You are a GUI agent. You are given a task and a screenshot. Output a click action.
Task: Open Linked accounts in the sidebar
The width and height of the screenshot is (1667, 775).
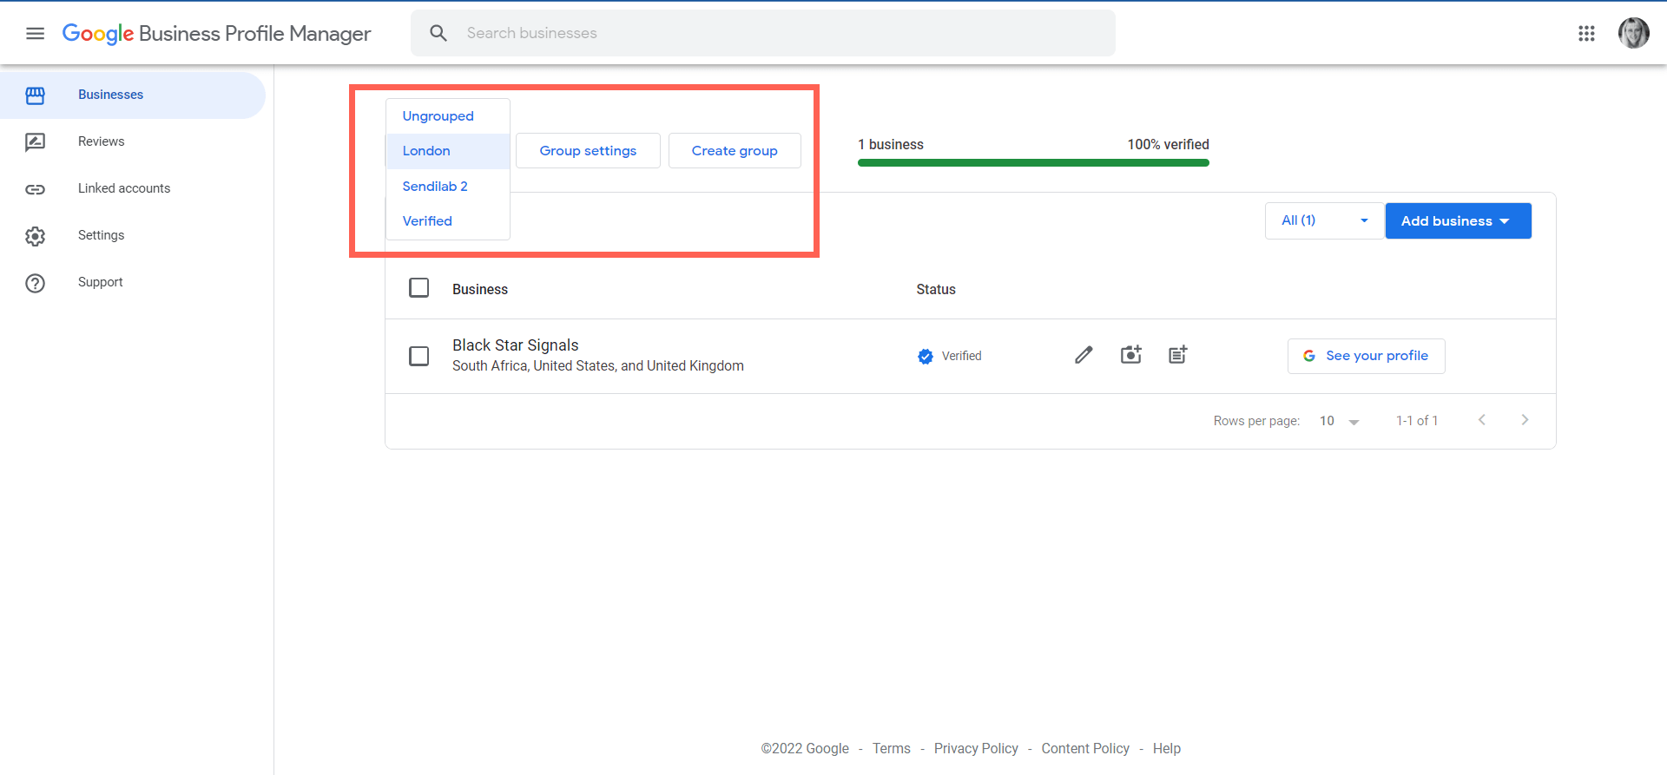123,188
